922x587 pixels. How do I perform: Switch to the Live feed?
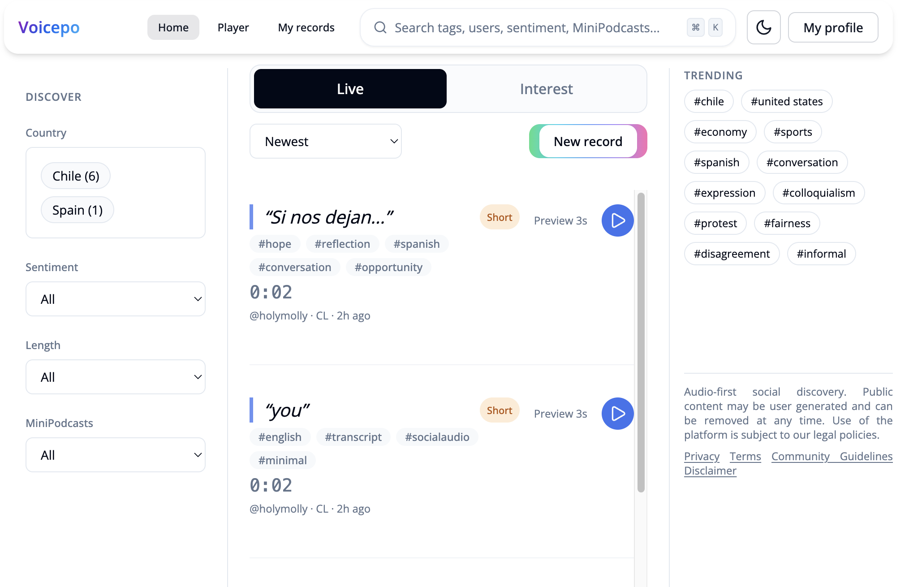pos(350,88)
